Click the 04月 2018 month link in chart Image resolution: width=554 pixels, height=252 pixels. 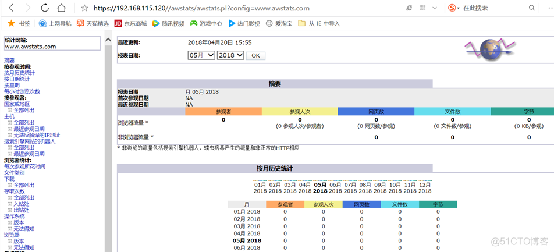pos(305,187)
